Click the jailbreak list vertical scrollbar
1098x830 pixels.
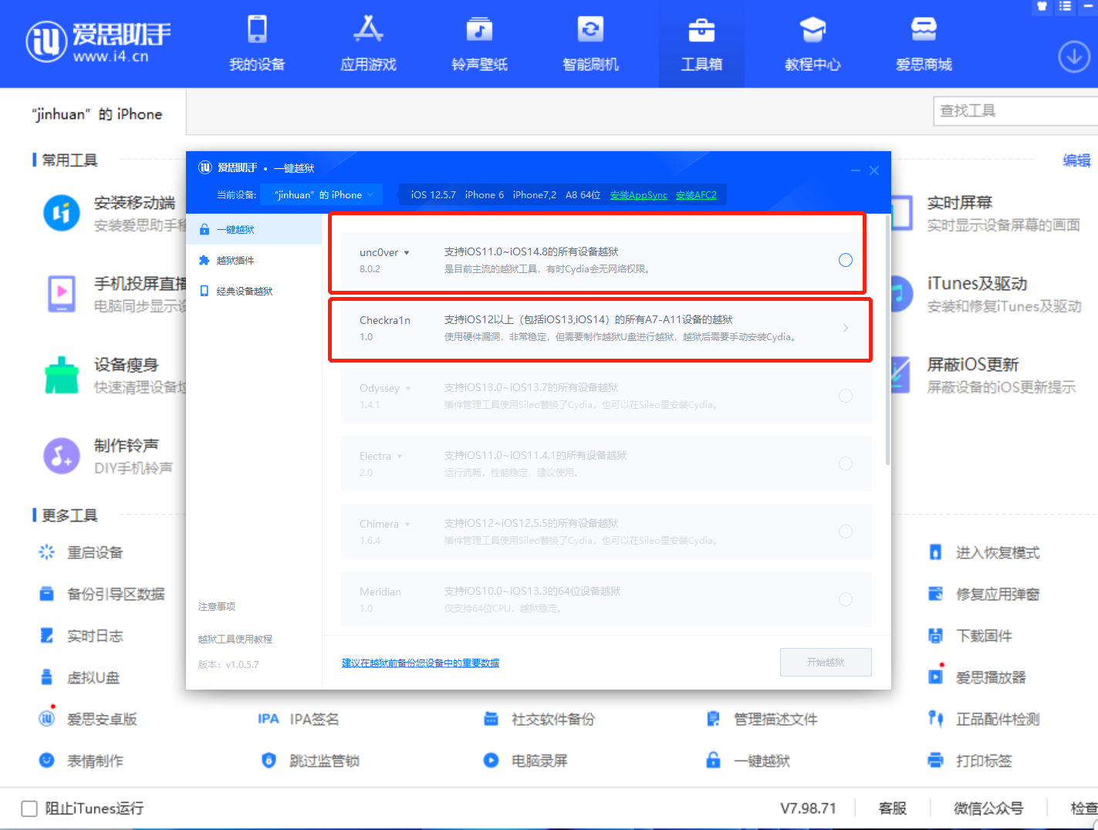click(887, 339)
